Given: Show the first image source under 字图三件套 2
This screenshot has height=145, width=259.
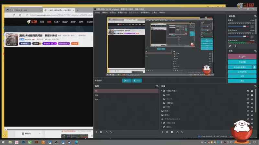Looking at the screenshot, I should (x=248, y=95).
